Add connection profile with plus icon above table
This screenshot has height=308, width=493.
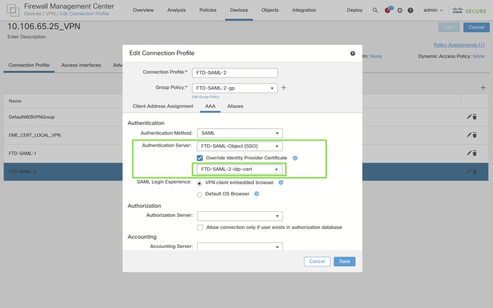[x=483, y=88]
